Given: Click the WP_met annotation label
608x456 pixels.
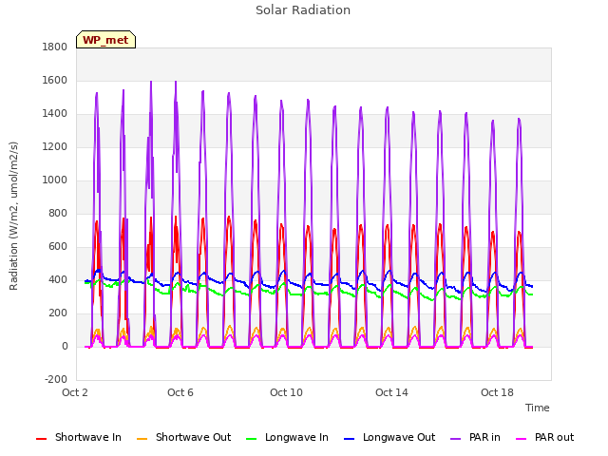Looking at the screenshot, I should 105,40.
